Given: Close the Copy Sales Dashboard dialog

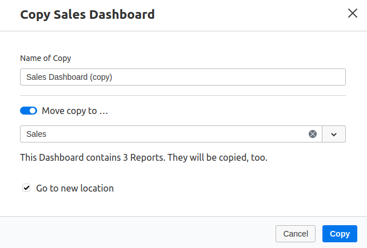Looking at the screenshot, I should (353, 13).
